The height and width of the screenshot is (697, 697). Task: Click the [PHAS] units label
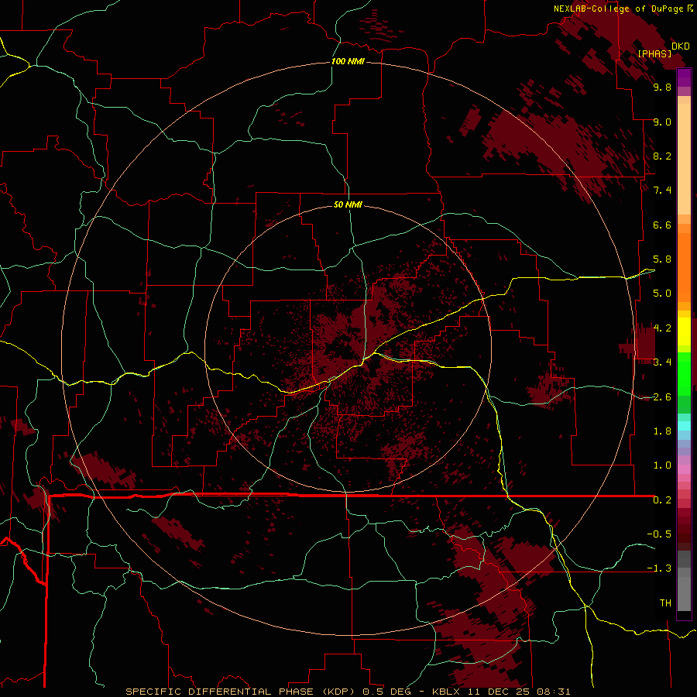(x=654, y=53)
